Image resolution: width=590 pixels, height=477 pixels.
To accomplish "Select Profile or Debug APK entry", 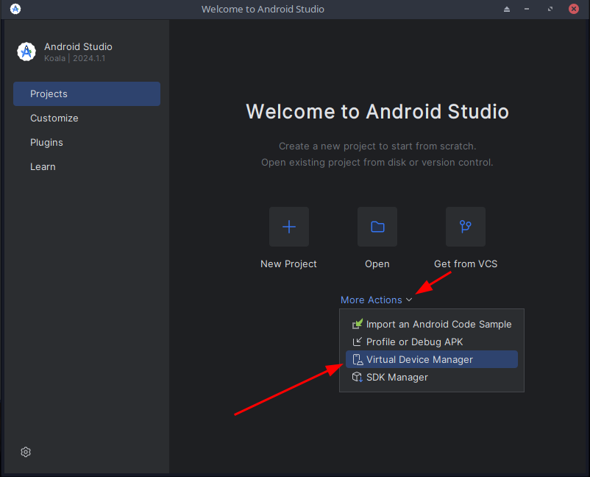I will (x=432, y=342).
